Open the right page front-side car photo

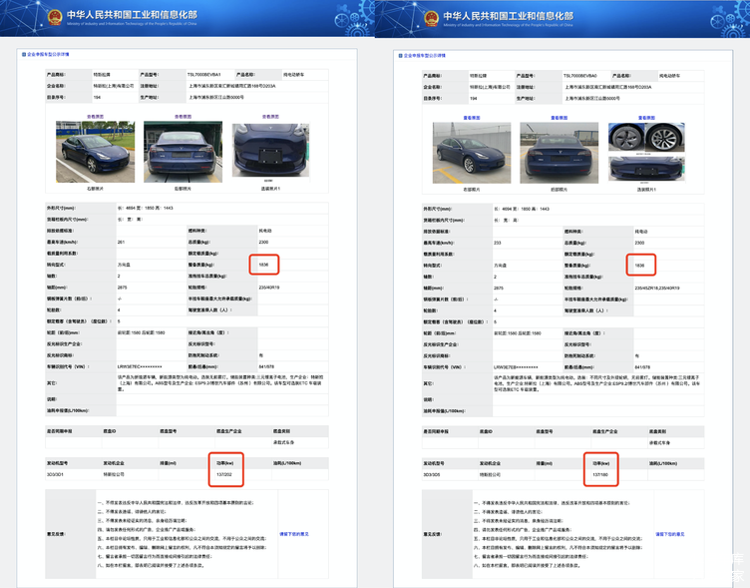[471, 152]
